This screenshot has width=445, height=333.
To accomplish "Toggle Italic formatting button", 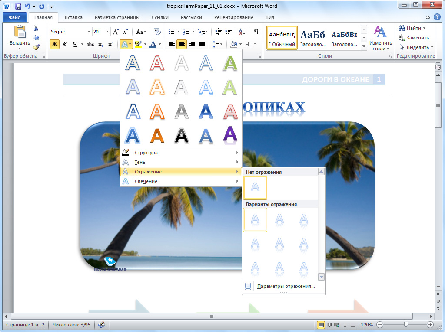I will coord(65,44).
